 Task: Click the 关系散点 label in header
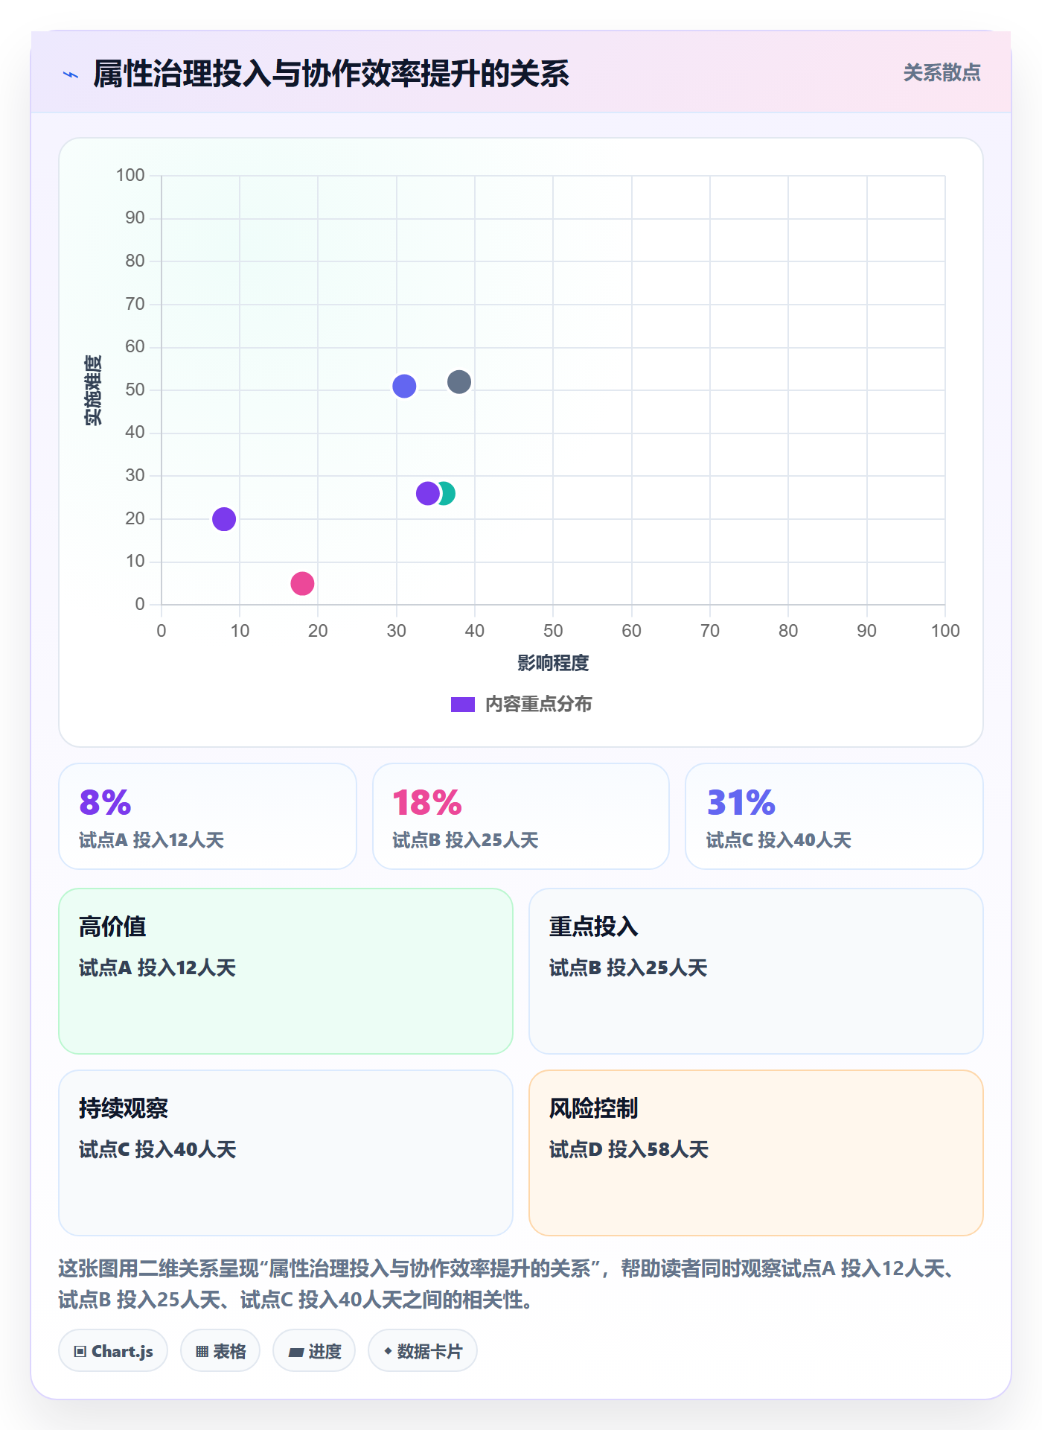pos(942,73)
